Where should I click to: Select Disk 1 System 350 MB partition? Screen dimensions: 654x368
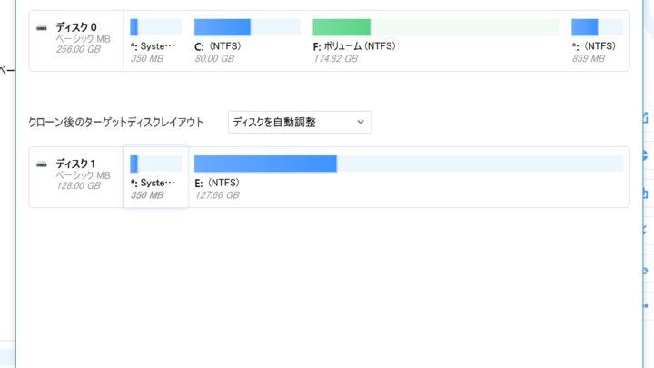[155, 176]
